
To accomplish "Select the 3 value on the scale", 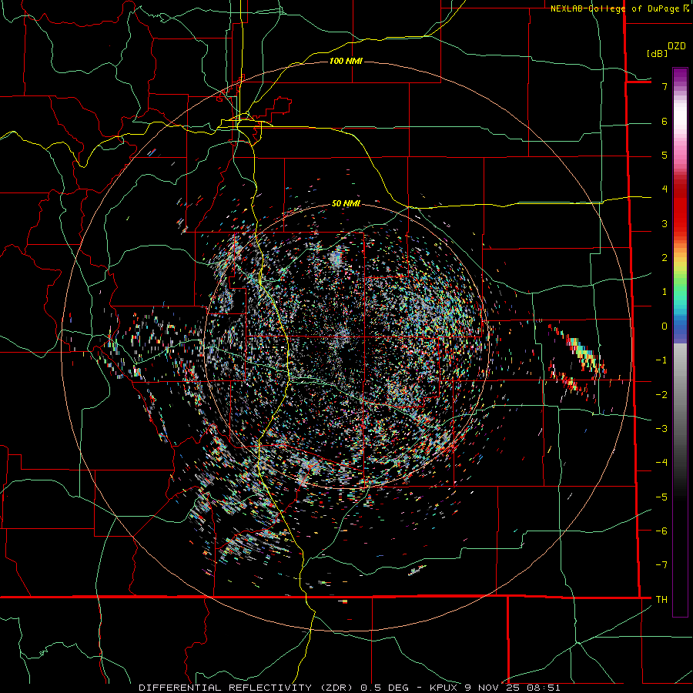I will (x=665, y=223).
